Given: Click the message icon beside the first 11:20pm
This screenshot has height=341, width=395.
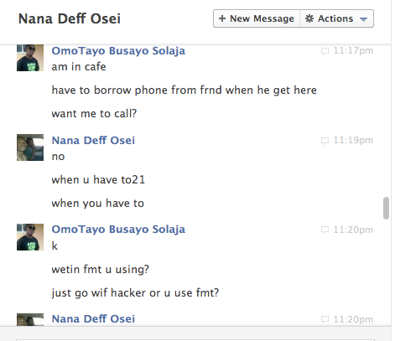Looking at the screenshot, I should (x=325, y=230).
